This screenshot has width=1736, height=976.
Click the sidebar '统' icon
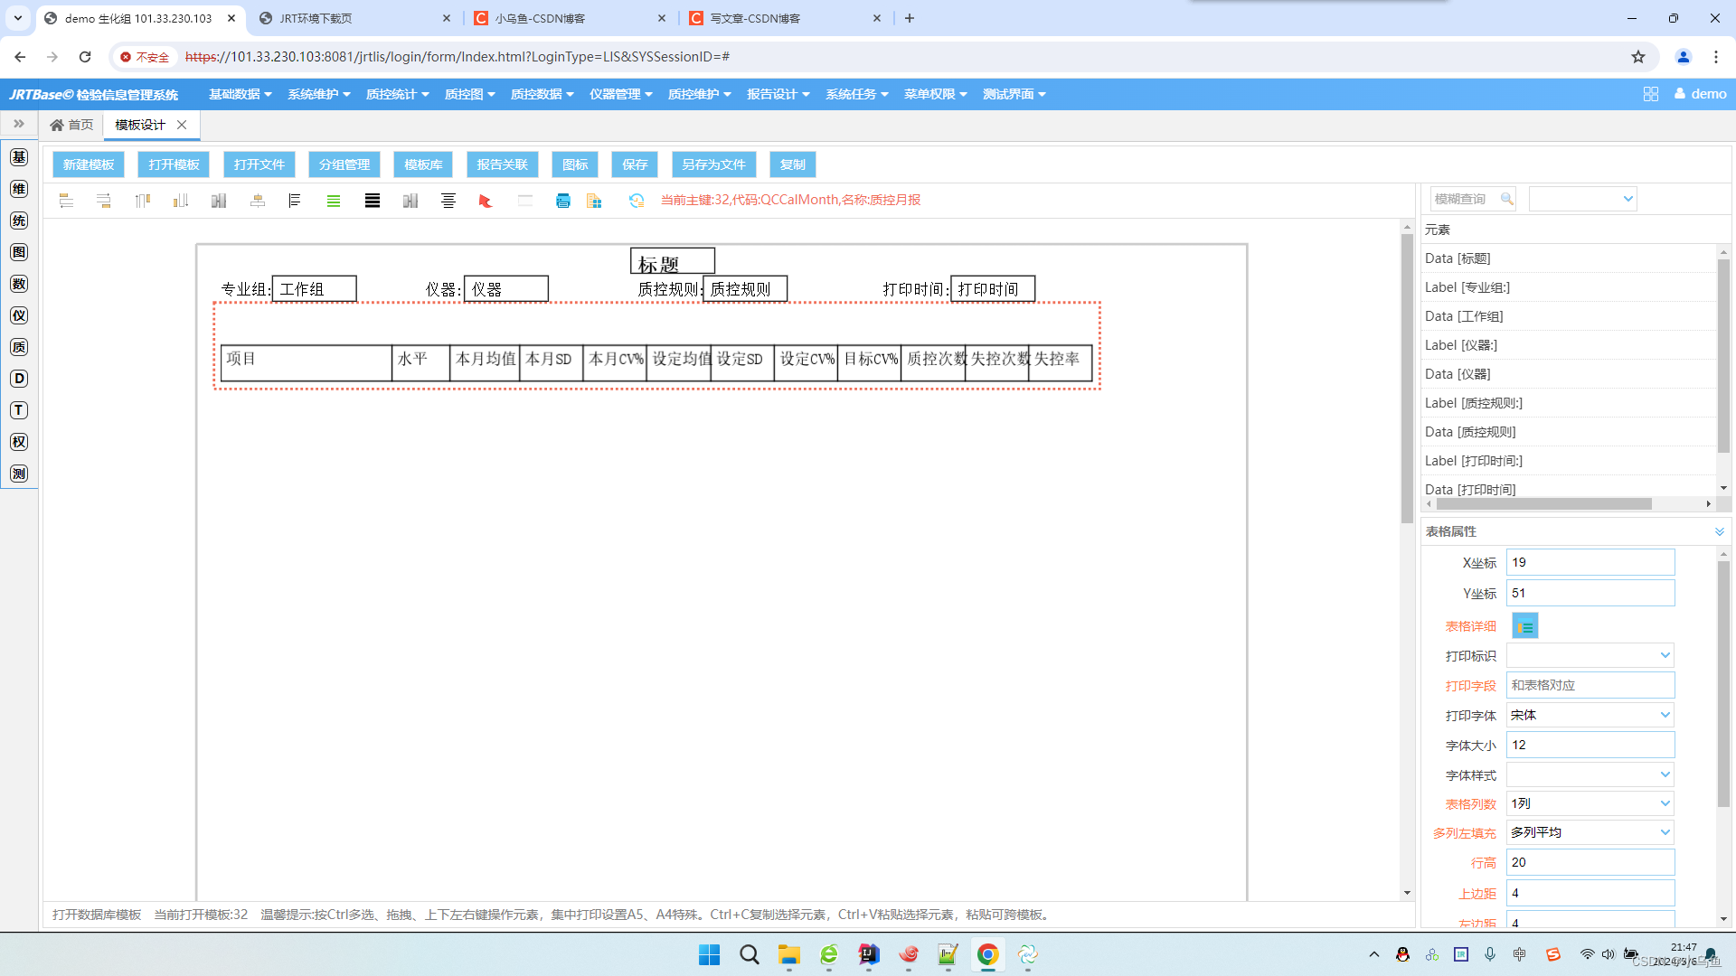point(19,221)
